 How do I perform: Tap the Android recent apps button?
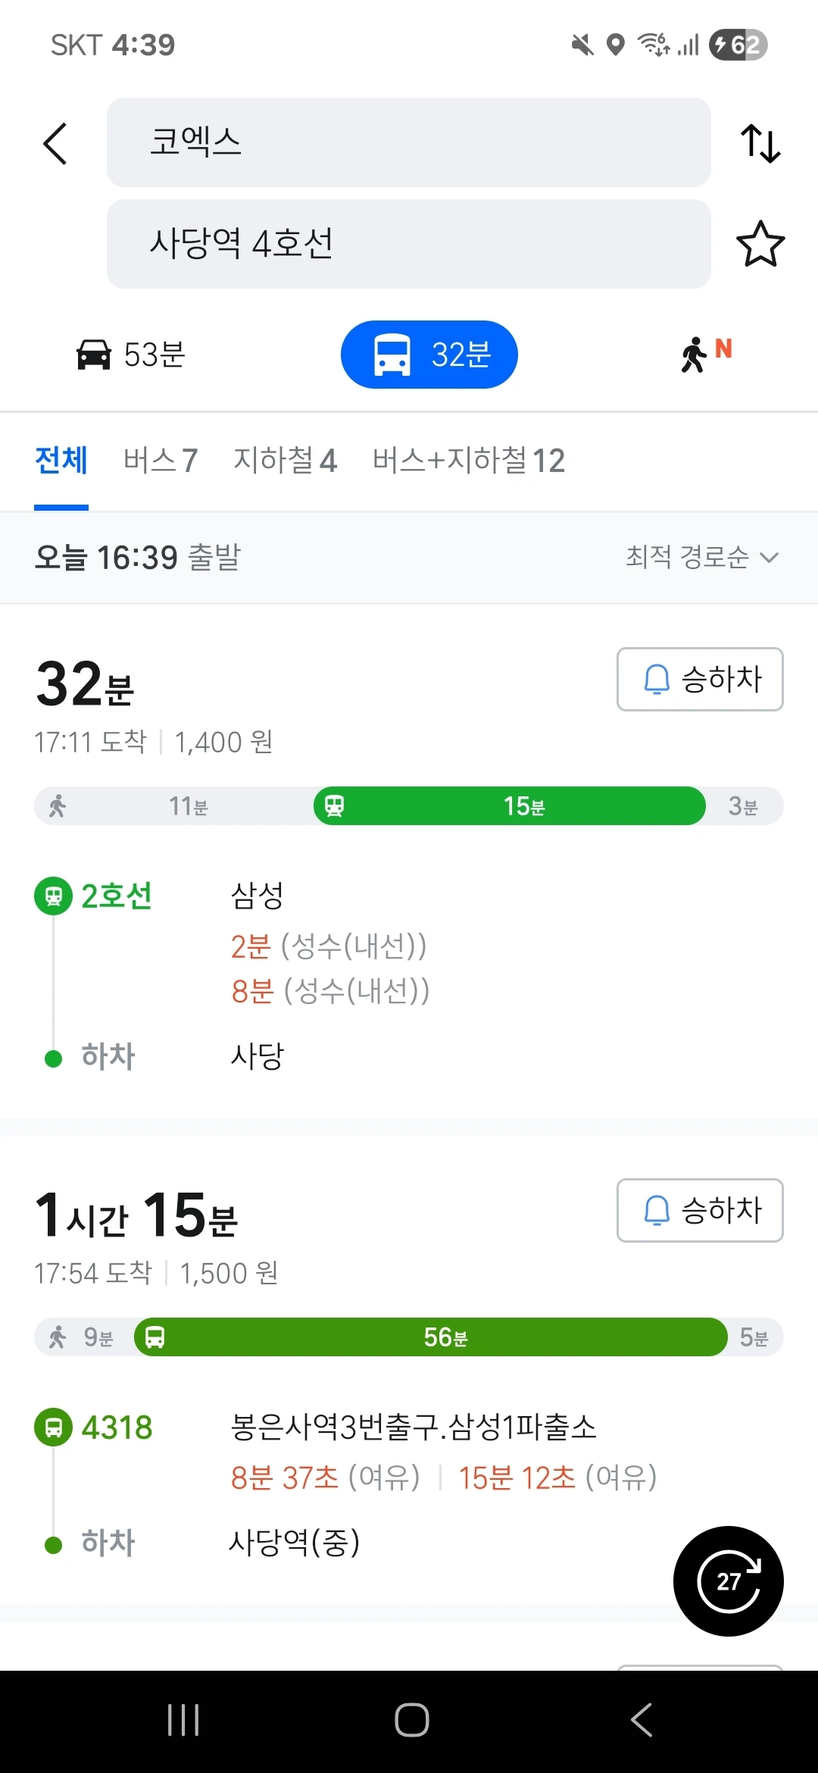tap(183, 1720)
